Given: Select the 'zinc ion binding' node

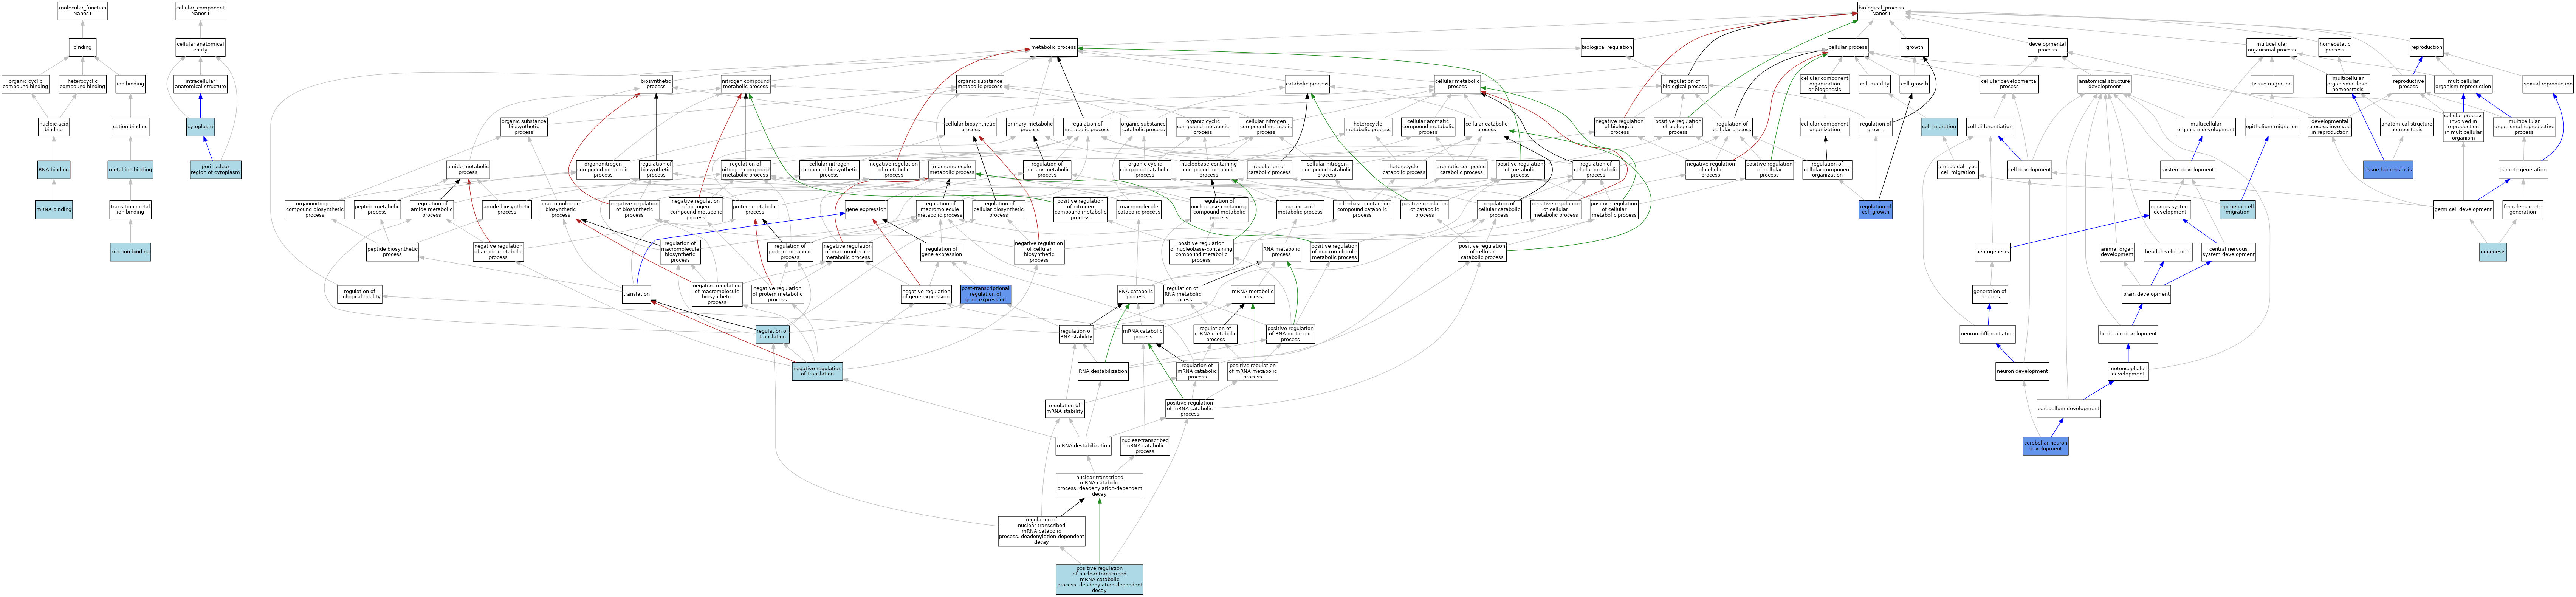Looking at the screenshot, I should (130, 252).
